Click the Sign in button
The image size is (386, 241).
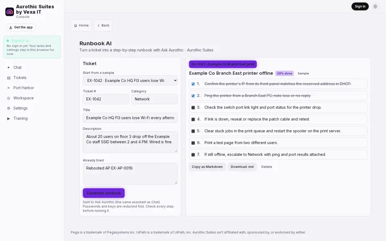(x=360, y=6)
